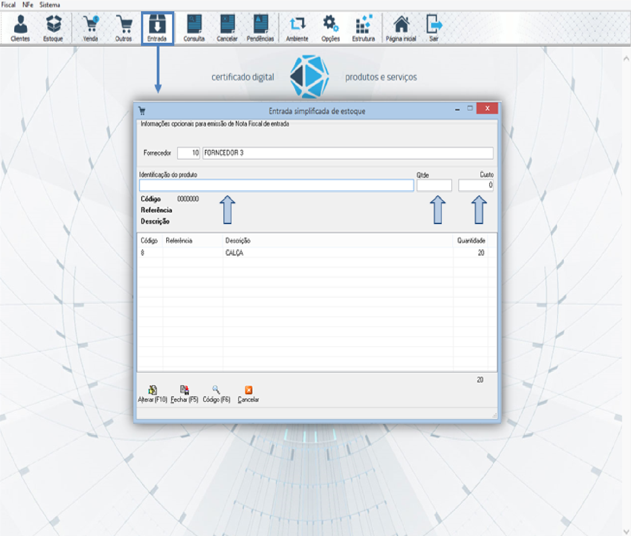Click the Sair exit icon

click(434, 28)
